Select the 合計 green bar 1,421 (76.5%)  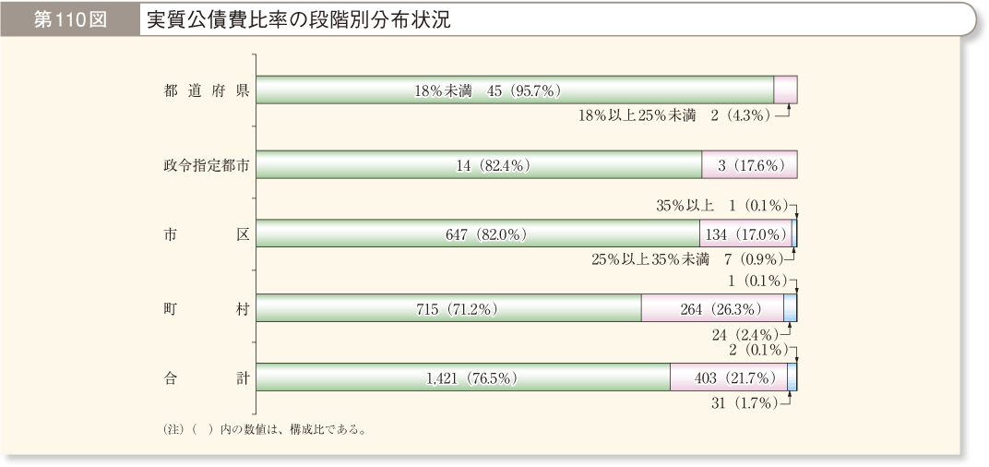click(463, 377)
